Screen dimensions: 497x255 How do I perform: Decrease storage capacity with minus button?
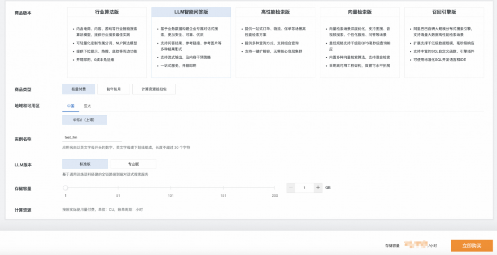(x=291, y=188)
